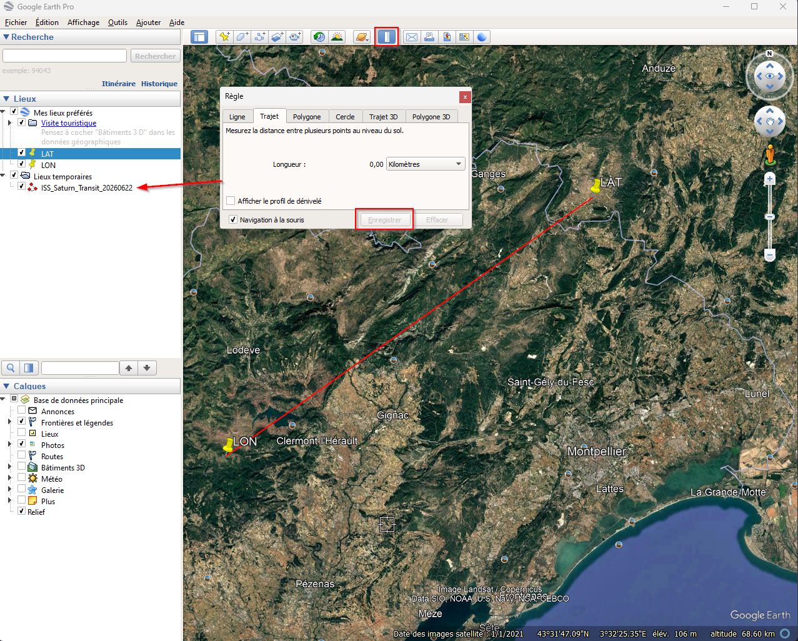
Task: Move selected place up arrow
Action: 129,368
